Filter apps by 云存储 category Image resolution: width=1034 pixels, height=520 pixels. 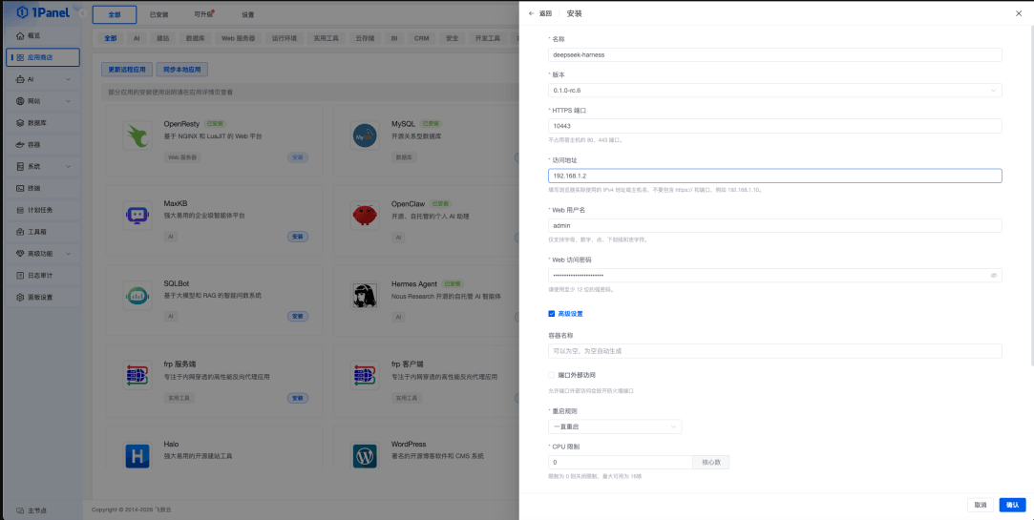[x=366, y=38]
